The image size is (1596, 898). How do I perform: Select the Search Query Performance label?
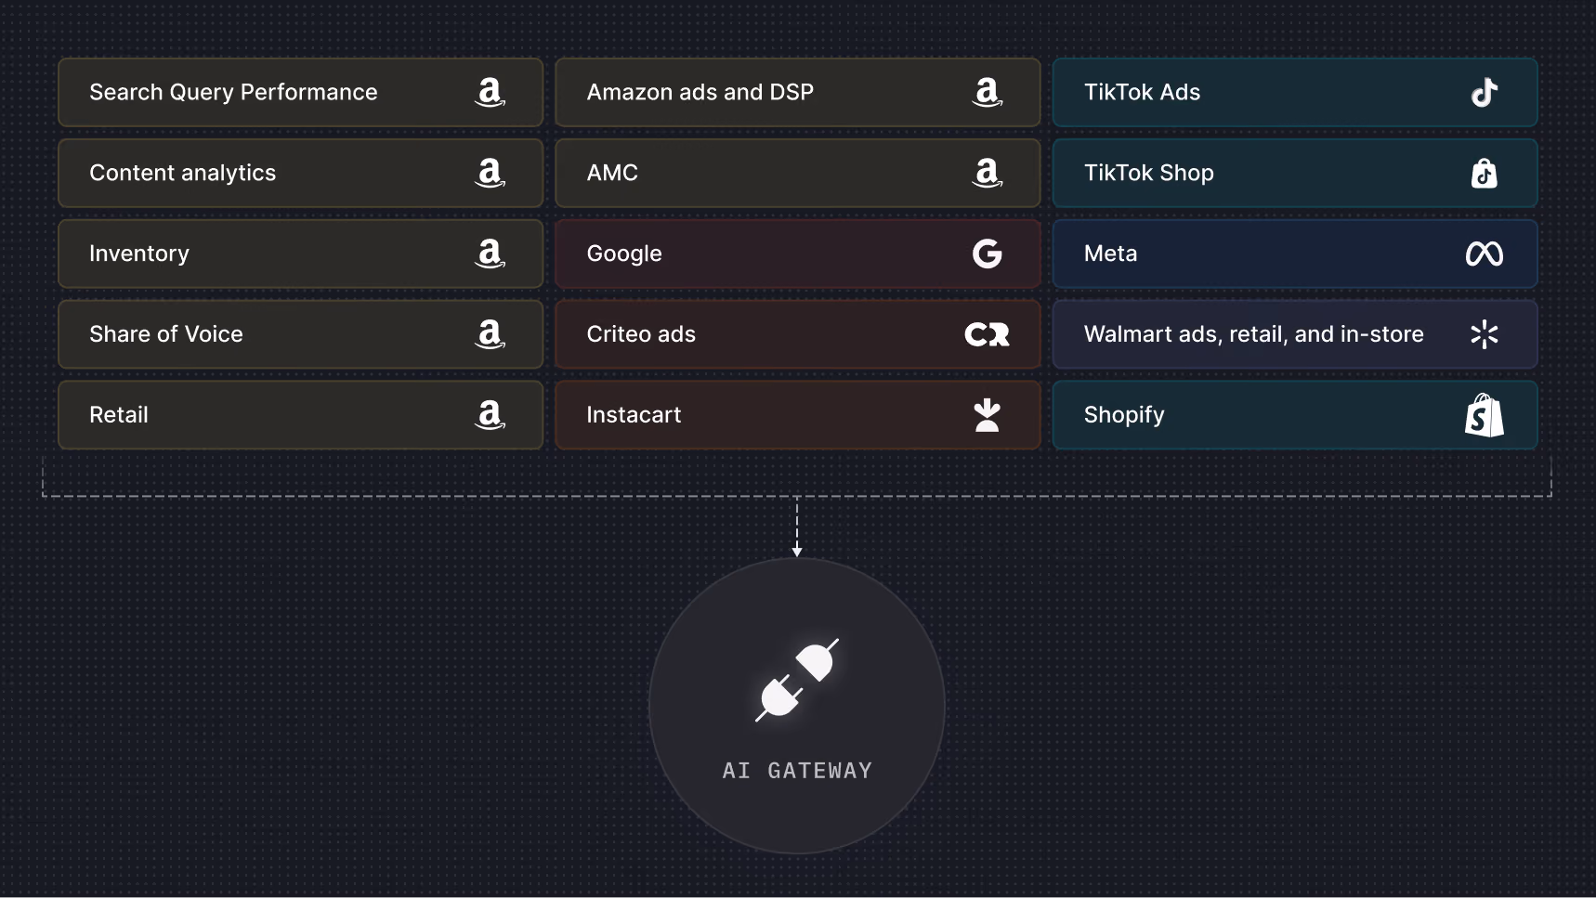pos(233,93)
